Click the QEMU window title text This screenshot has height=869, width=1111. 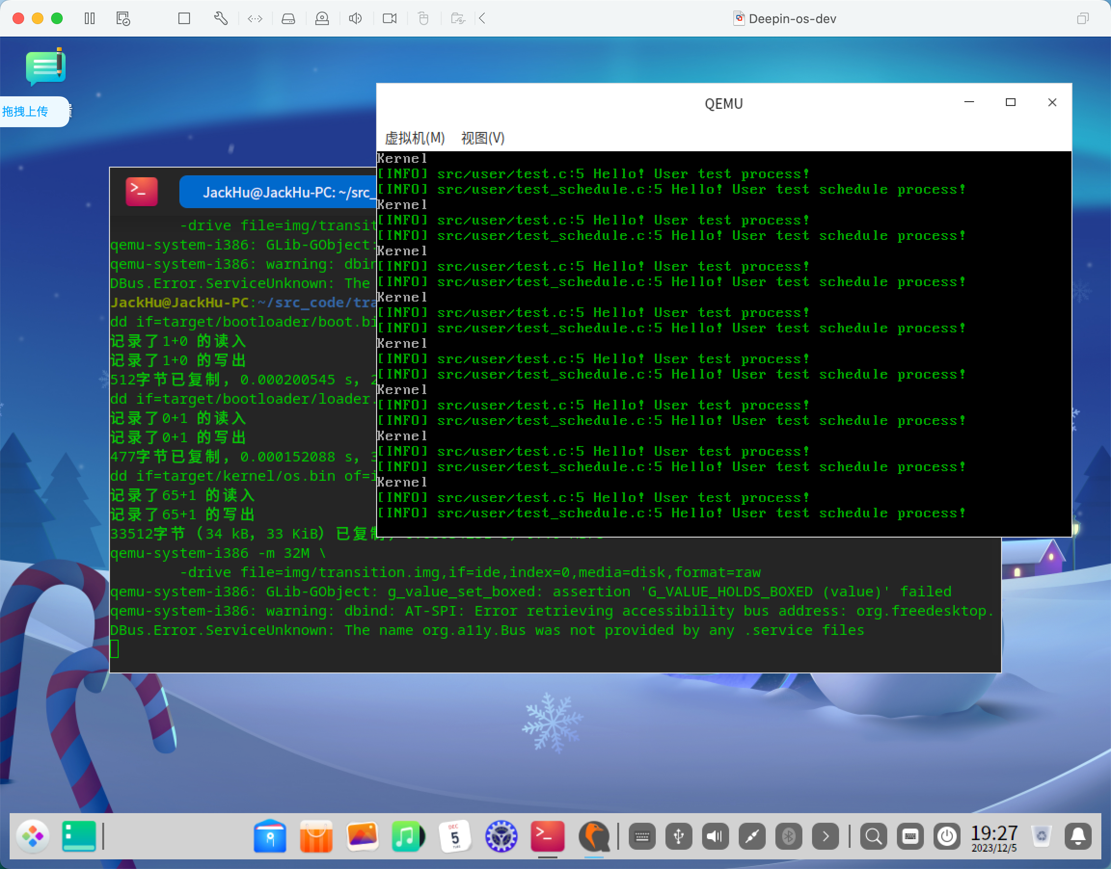click(723, 104)
